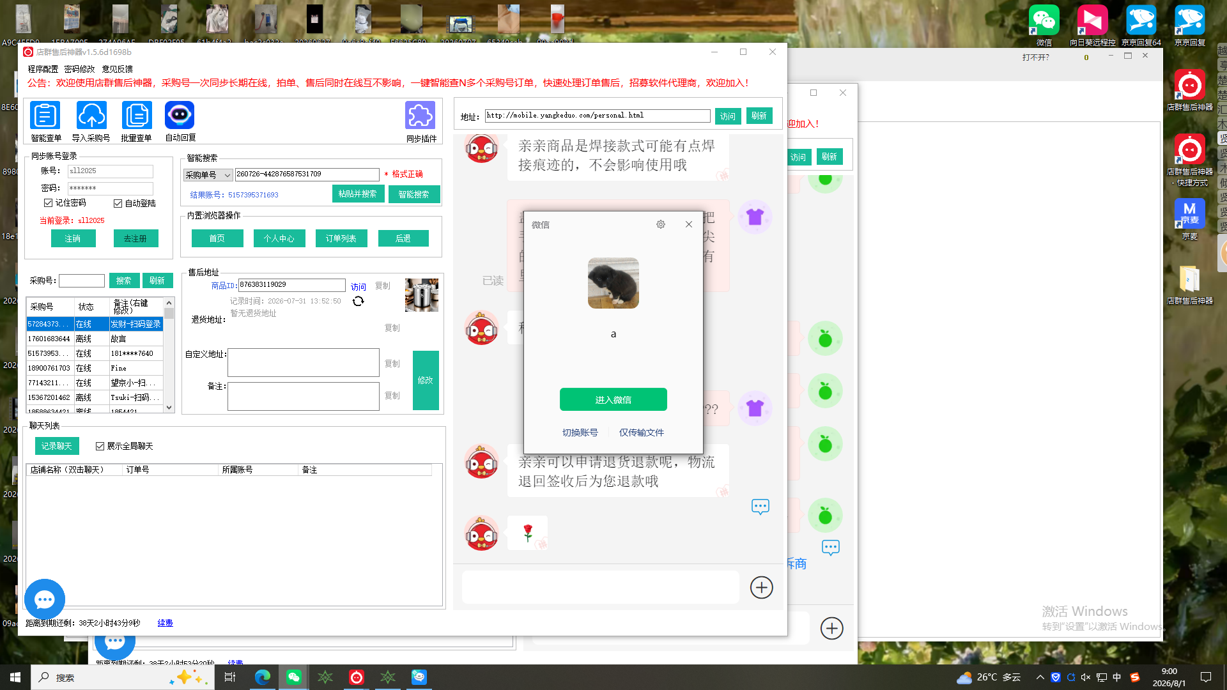Open WeChat login settings gear
This screenshot has height=690, width=1227.
[x=661, y=224]
